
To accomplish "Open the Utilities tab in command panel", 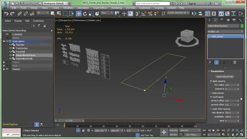I will click(x=240, y=20).
